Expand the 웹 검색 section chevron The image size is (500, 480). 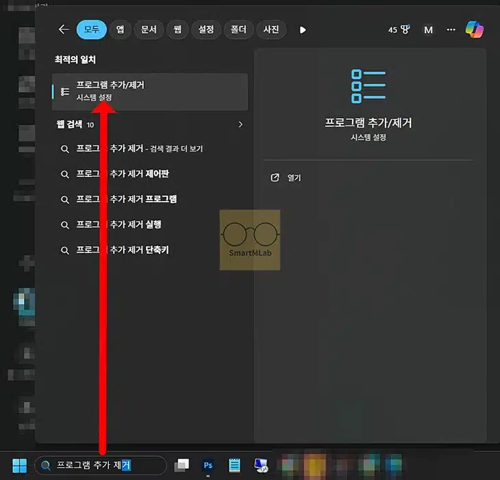(240, 125)
